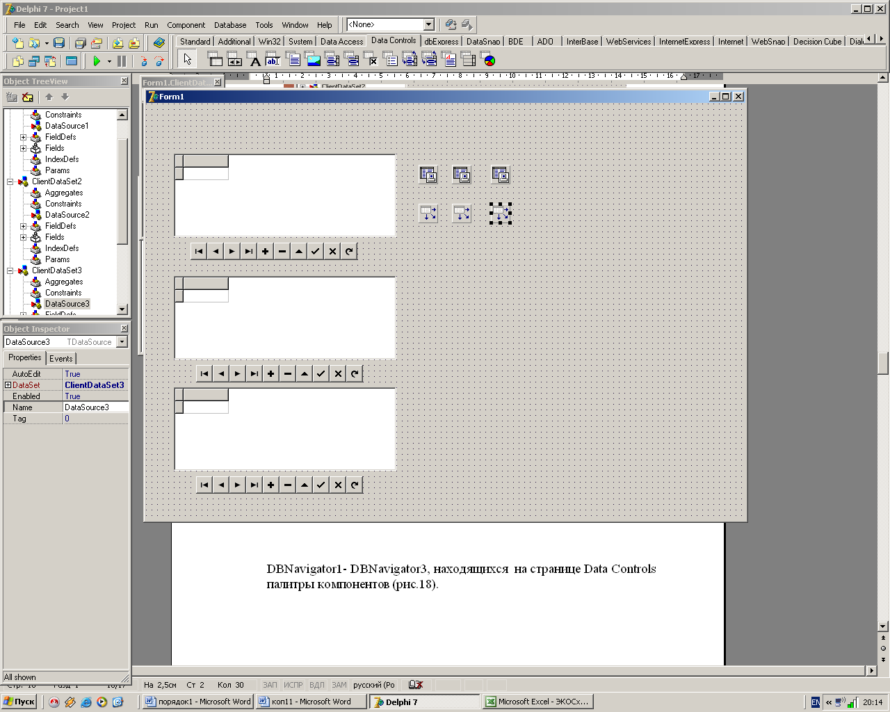The height and width of the screenshot is (712, 890).
Task: Click the Save toolbar icon
Action: tap(59, 42)
